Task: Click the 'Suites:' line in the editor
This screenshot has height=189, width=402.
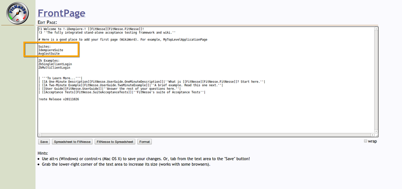Action: [45, 46]
